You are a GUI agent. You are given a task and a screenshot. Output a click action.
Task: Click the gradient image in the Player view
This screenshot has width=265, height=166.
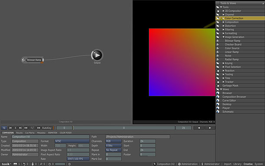(x=182, y=62)
